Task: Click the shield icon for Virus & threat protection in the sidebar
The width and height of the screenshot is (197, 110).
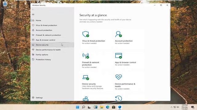Action: 33,25
